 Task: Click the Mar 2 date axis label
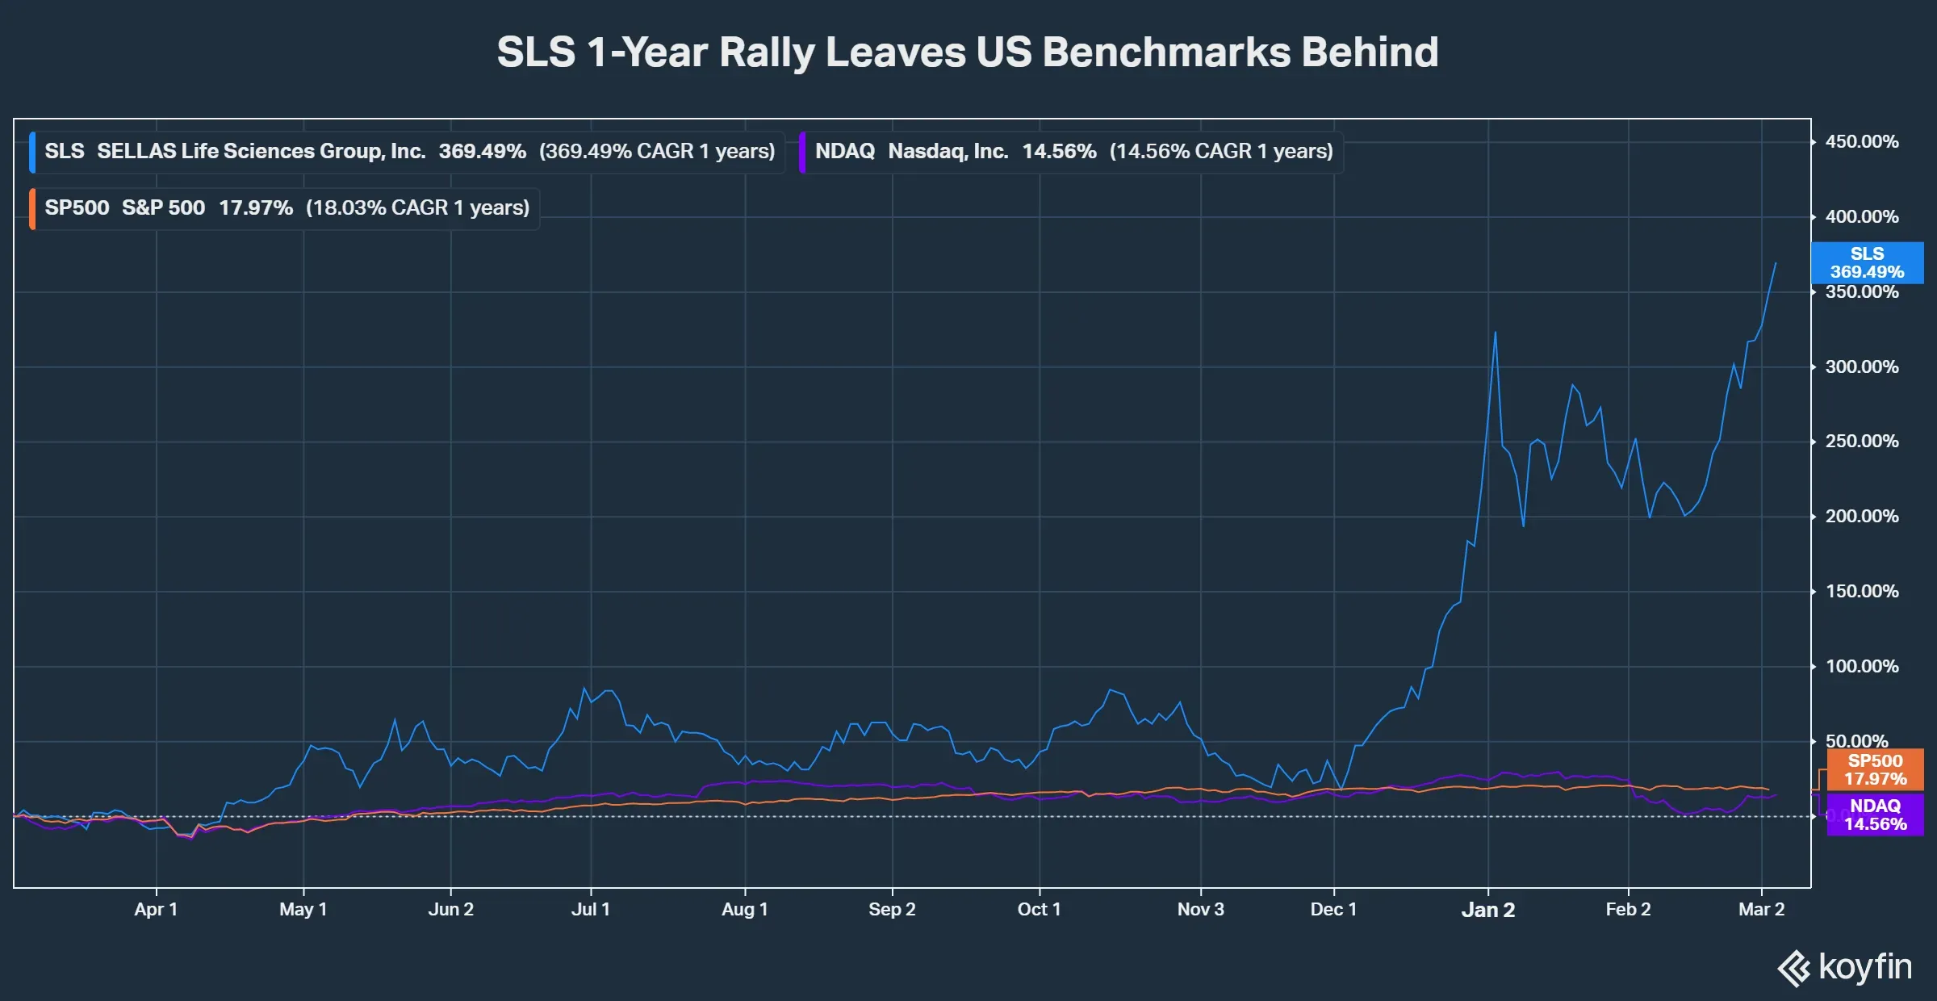(1761, 910)
